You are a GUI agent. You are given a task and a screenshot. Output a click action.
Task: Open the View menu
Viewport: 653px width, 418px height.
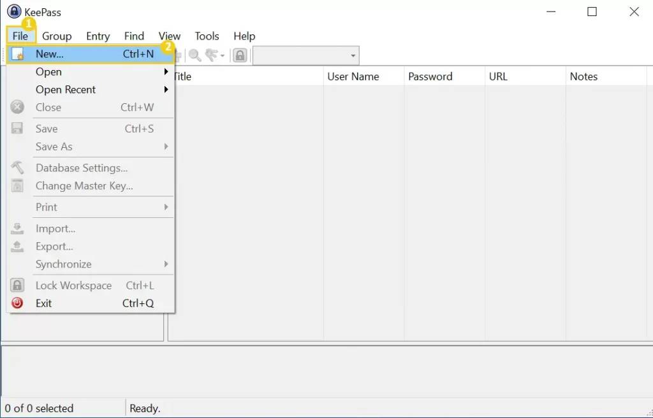170,36
